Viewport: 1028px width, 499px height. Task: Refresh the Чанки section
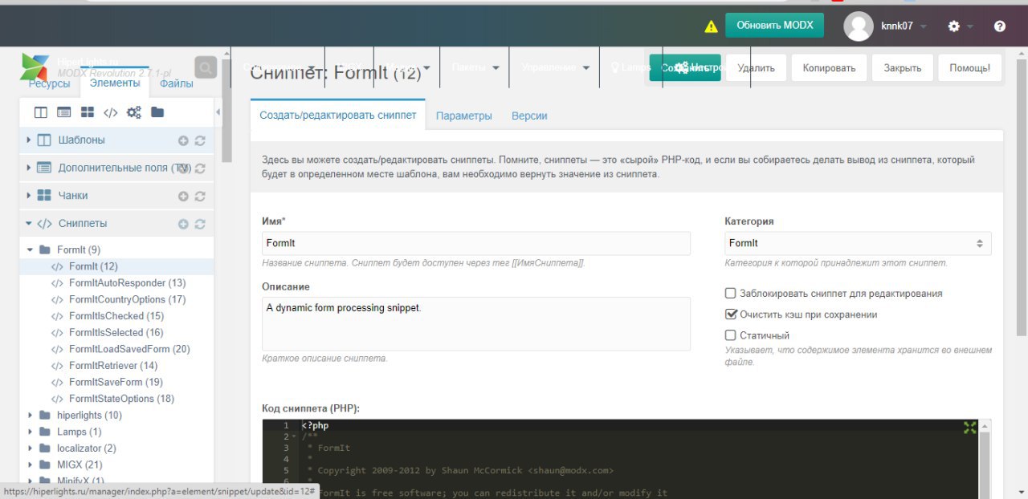[200, 196]
